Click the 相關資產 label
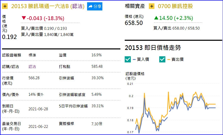This screenshot has width=223, height=135. tap(135, 6)
